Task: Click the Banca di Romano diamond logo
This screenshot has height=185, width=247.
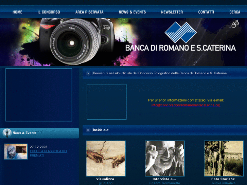Action: pyautogui.click(x=181, y=32)
